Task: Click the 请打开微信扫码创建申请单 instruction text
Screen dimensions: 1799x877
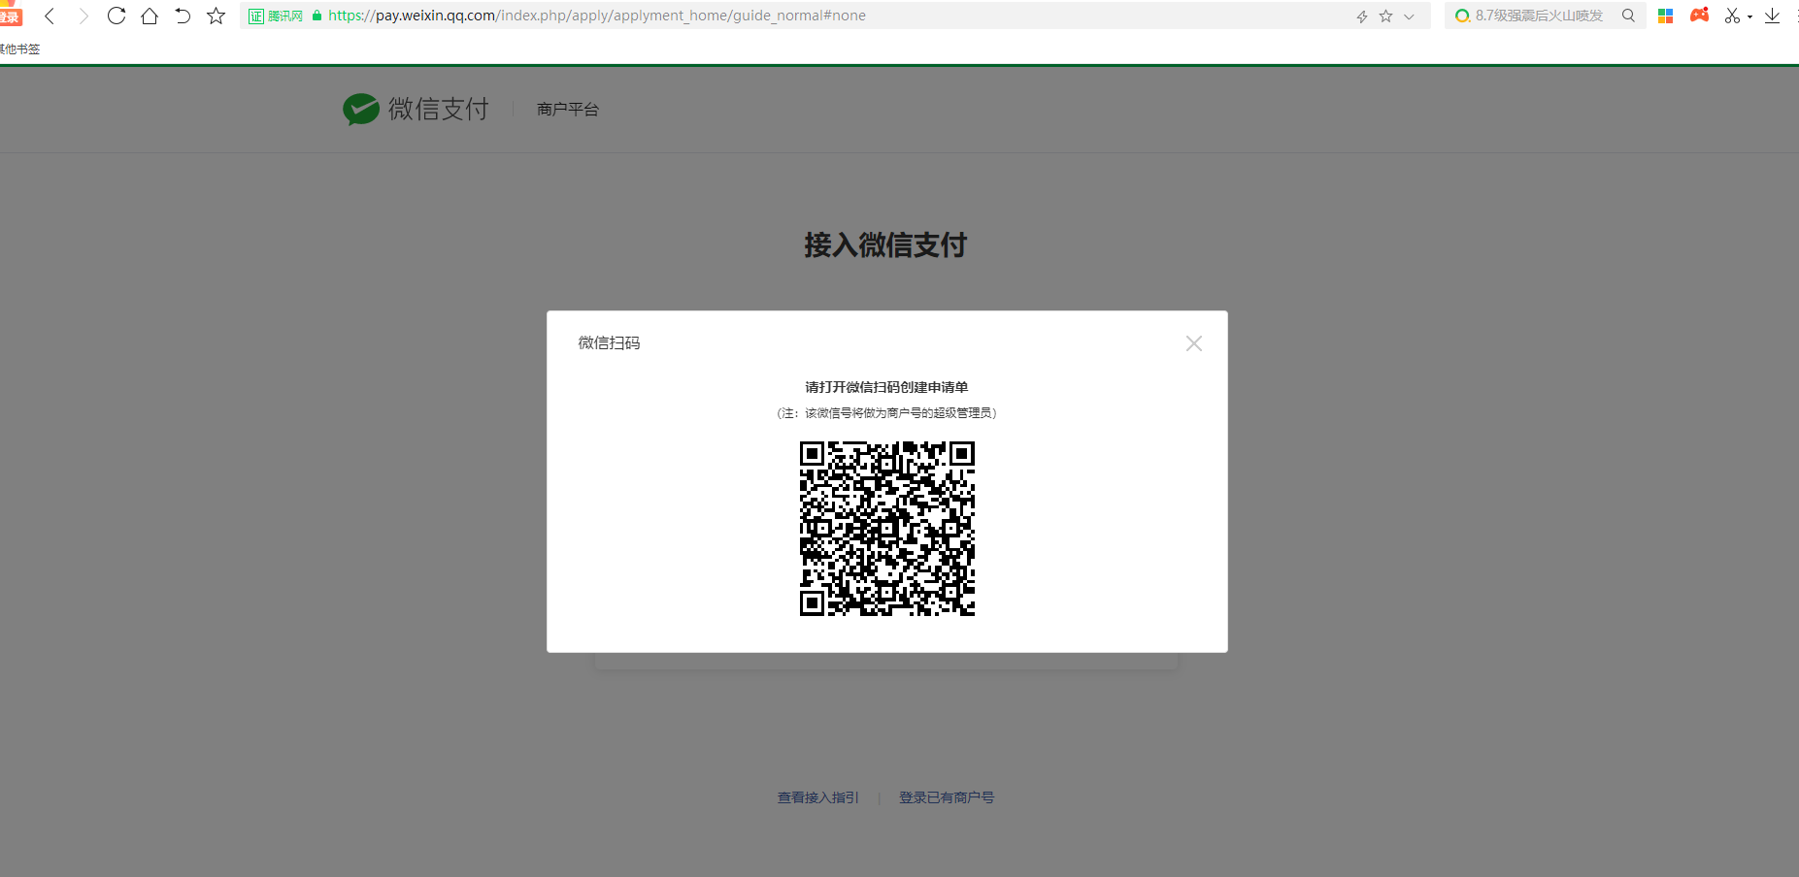Action: (886, 387)
